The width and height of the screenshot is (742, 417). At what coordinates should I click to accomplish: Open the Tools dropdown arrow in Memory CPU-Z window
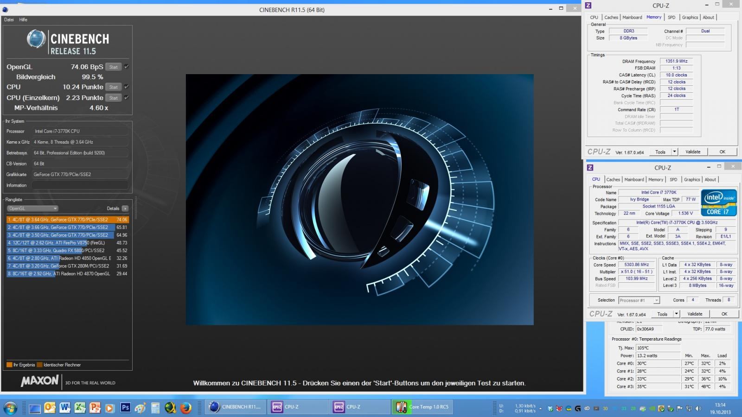(674, 152)
